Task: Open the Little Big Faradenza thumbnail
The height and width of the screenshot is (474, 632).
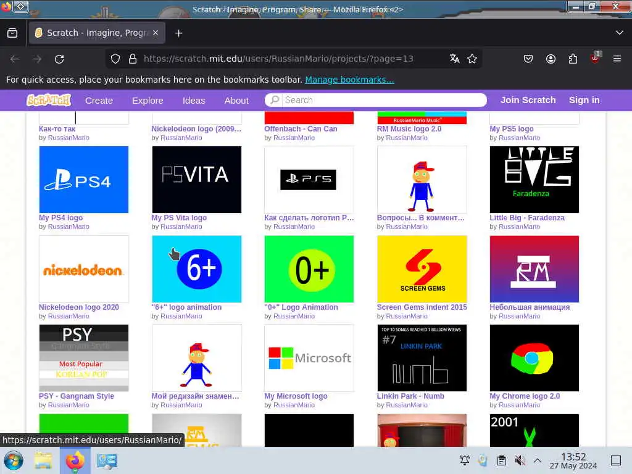Action: click(x=534, y=180)
